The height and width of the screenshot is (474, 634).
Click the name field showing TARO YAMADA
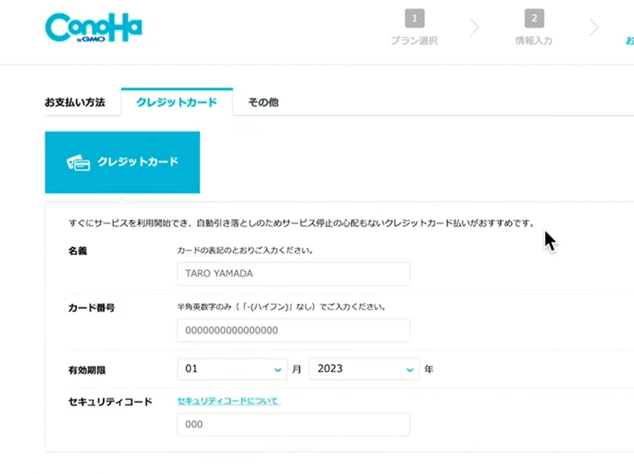[293, 274]
